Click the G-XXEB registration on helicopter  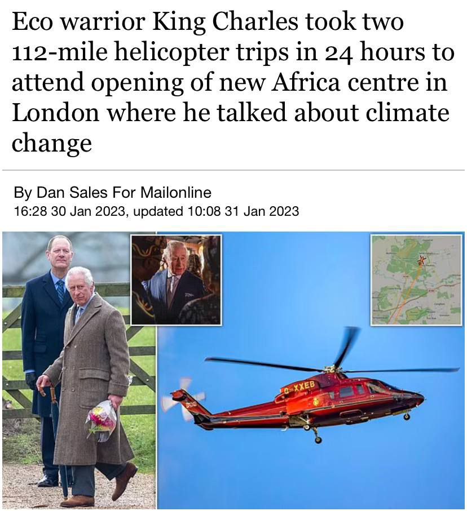[299, 386]
